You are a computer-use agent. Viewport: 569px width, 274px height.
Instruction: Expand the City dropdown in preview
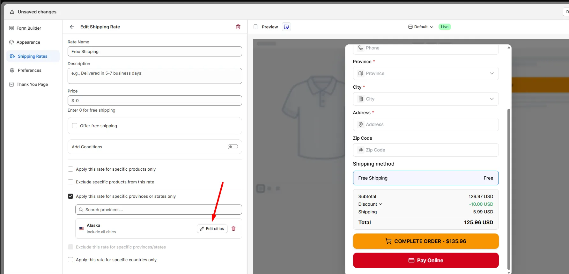(x=426, y=99)
